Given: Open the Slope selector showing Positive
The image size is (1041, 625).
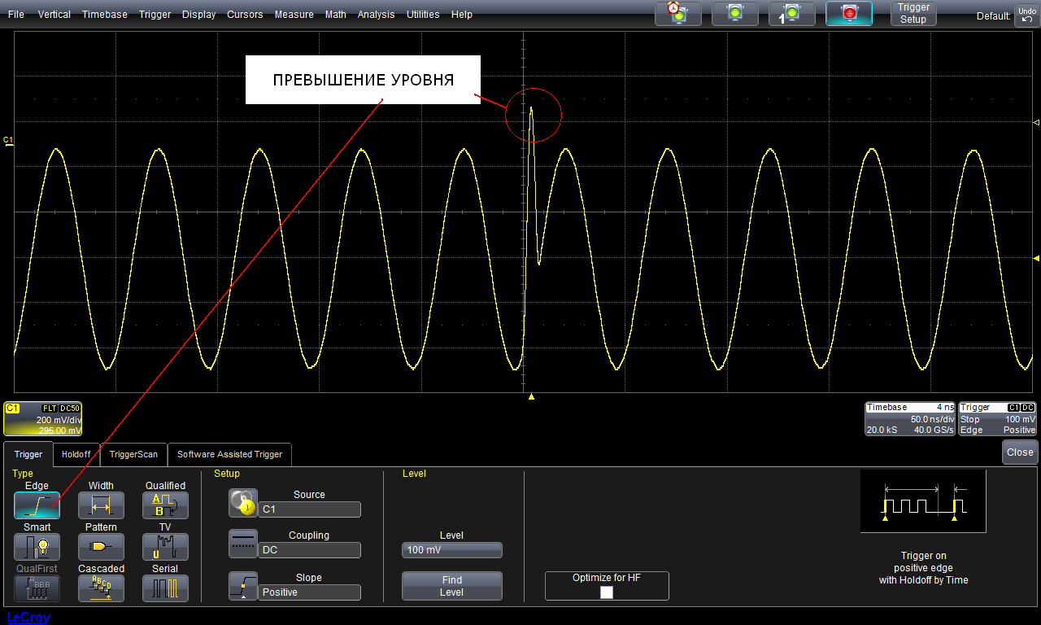Looking at the screenshot, I should pos(309,592).
